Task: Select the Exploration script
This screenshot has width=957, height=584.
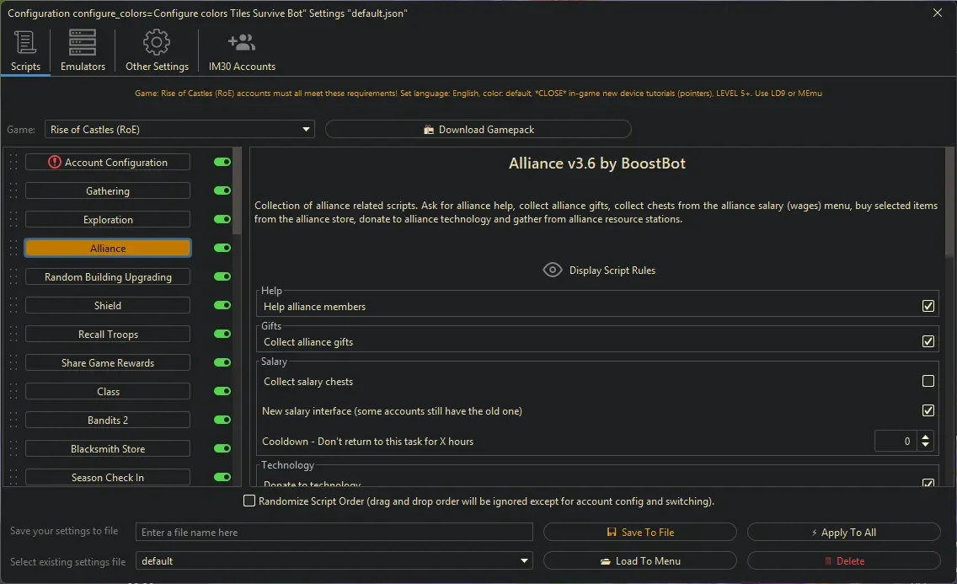Action: (108, 220)
